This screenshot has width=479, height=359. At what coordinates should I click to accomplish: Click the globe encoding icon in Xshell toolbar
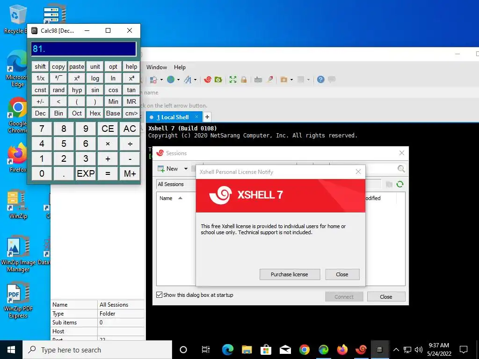click(171, 79)
